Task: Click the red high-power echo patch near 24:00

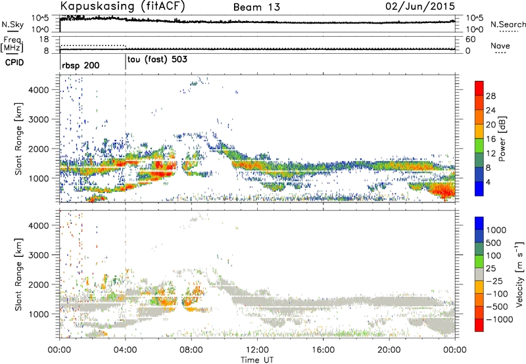Action: (x=444, y=191)
